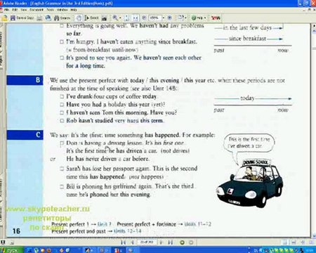Screen dimensions: 316x253
Task: Expand the rotate view dropdown arrow
Action: (x=185, y=18)
